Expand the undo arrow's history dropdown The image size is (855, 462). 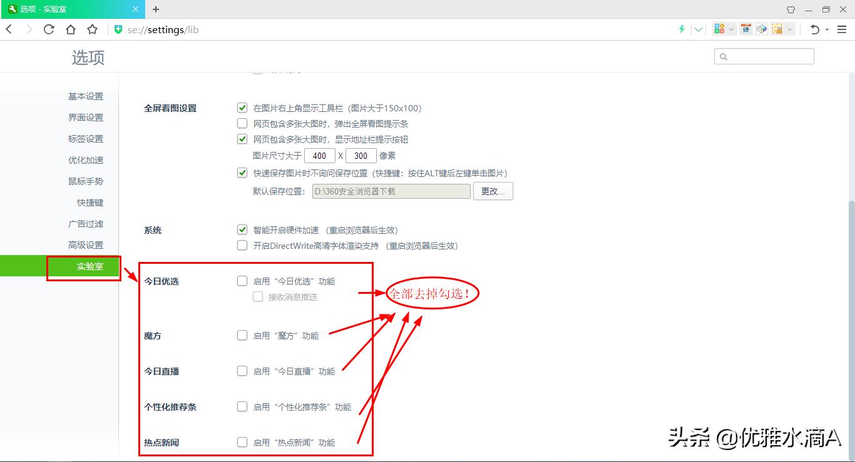pos(827,29)
